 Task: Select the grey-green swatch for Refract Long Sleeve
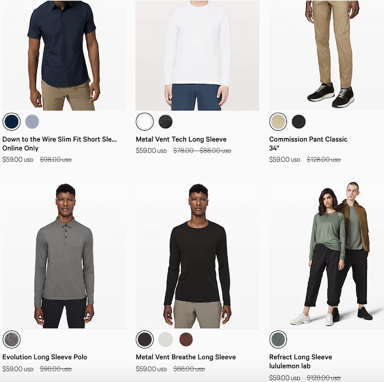278,339
